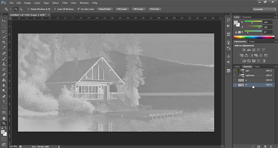Click the Brightness/Contrast adjustment icon

click(244, 50)
